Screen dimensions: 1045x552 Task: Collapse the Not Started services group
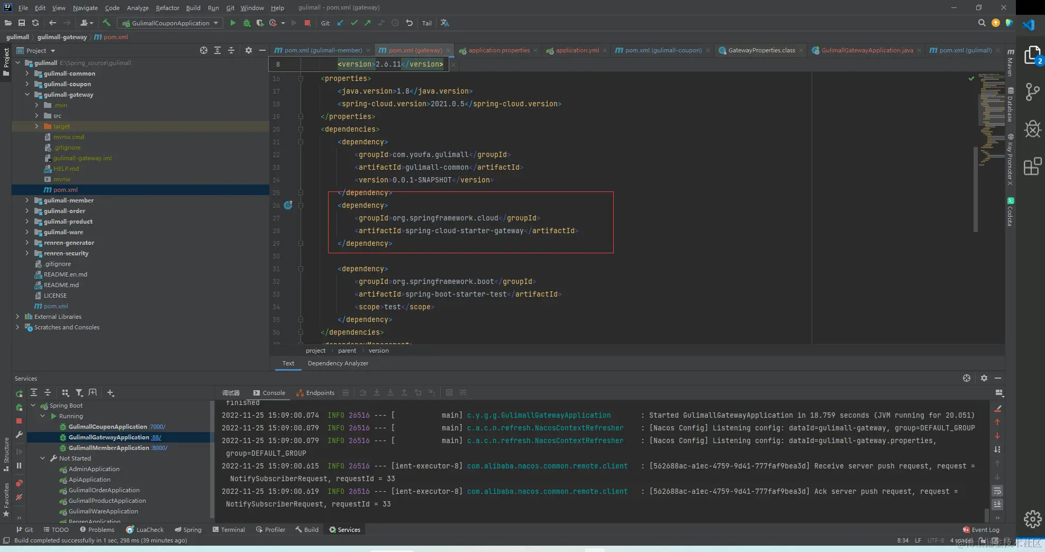point(43,458)
